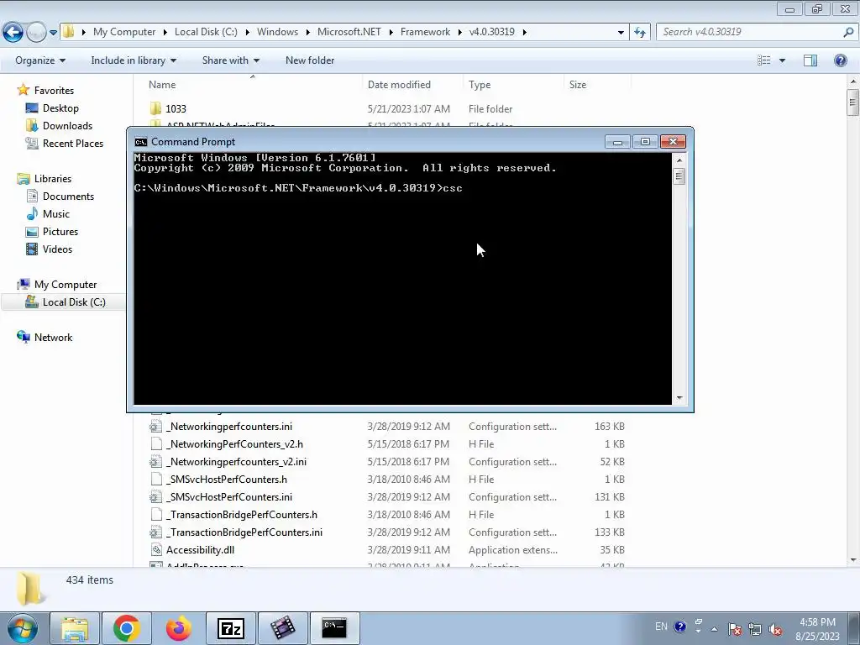Show the preview pane icon
860x645 pixels.
(810, 60)
